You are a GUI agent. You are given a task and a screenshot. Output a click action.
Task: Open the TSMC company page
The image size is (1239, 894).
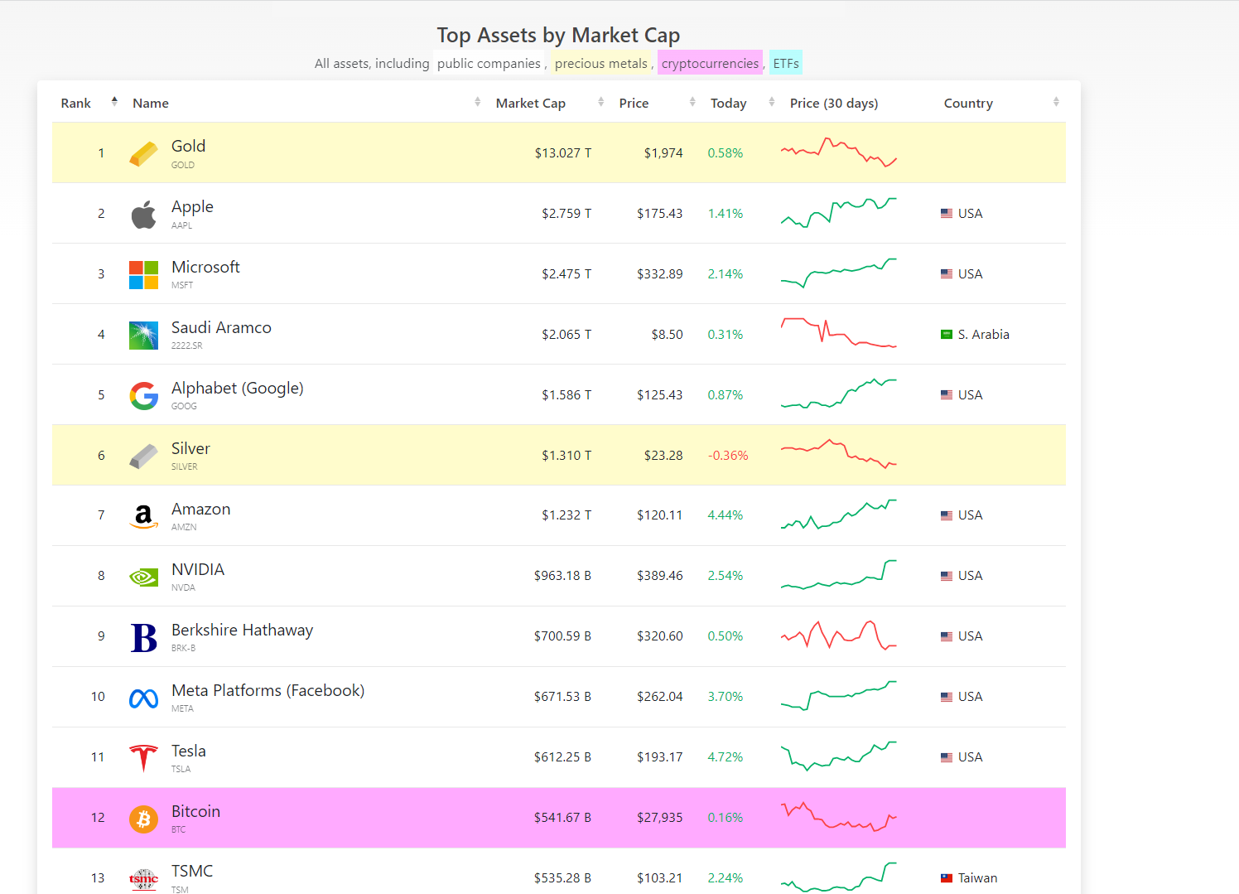pyautogui.click(x=192, y=871)
